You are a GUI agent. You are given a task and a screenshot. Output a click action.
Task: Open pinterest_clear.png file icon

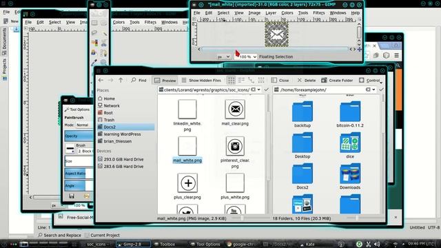235,146
